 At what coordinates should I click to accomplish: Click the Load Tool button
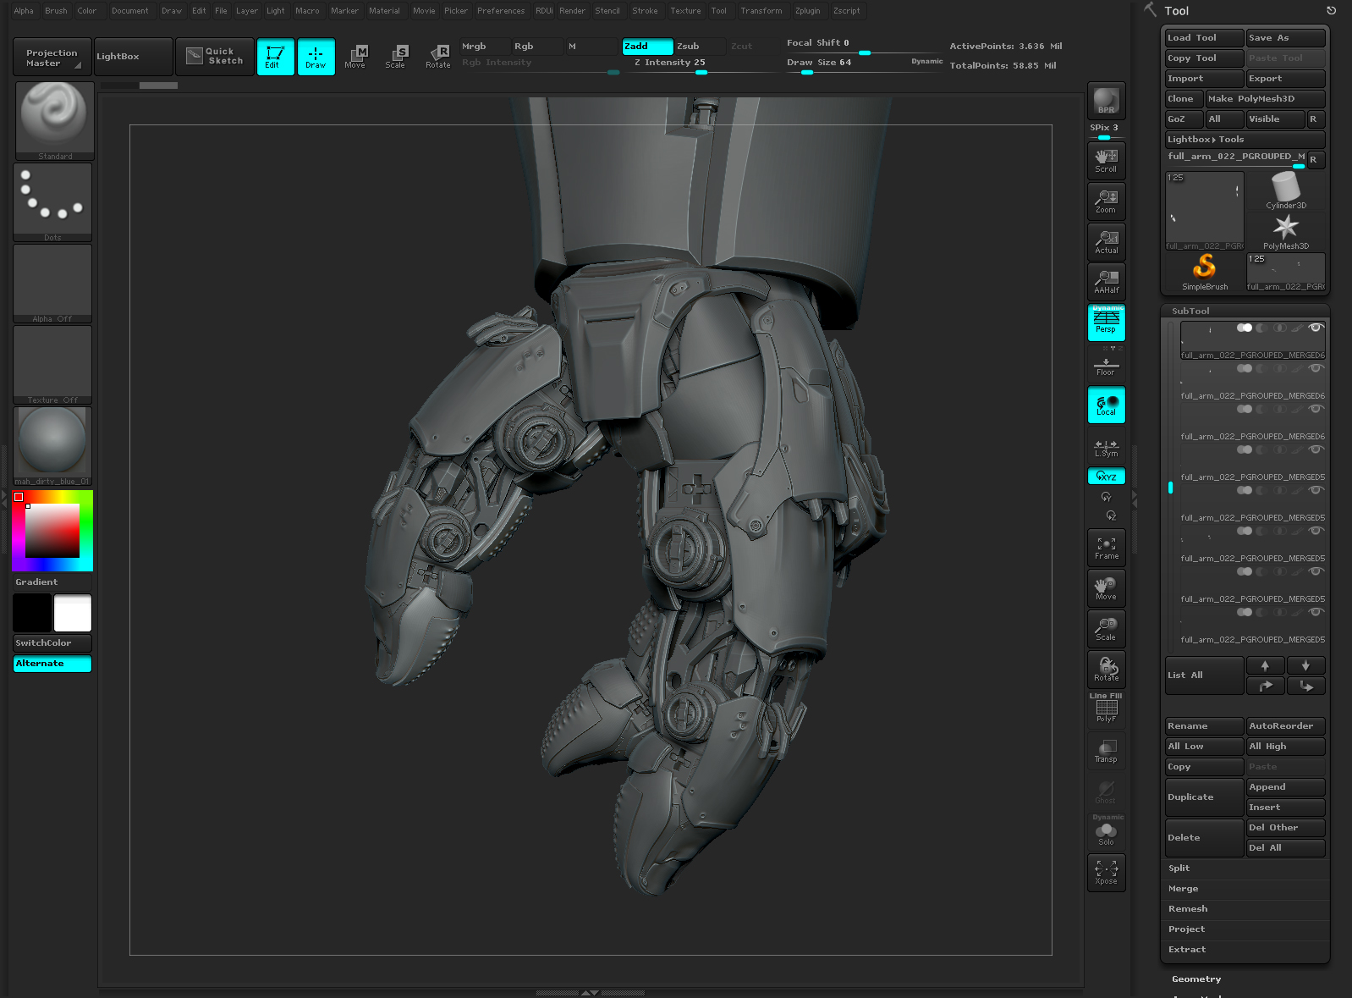coord(1205,38)
